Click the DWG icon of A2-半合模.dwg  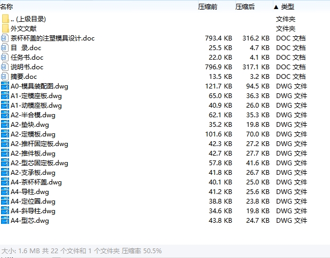coord(5,115)
